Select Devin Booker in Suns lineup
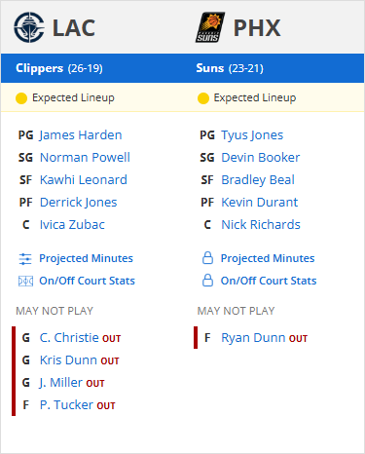 [x=261, y=158]
